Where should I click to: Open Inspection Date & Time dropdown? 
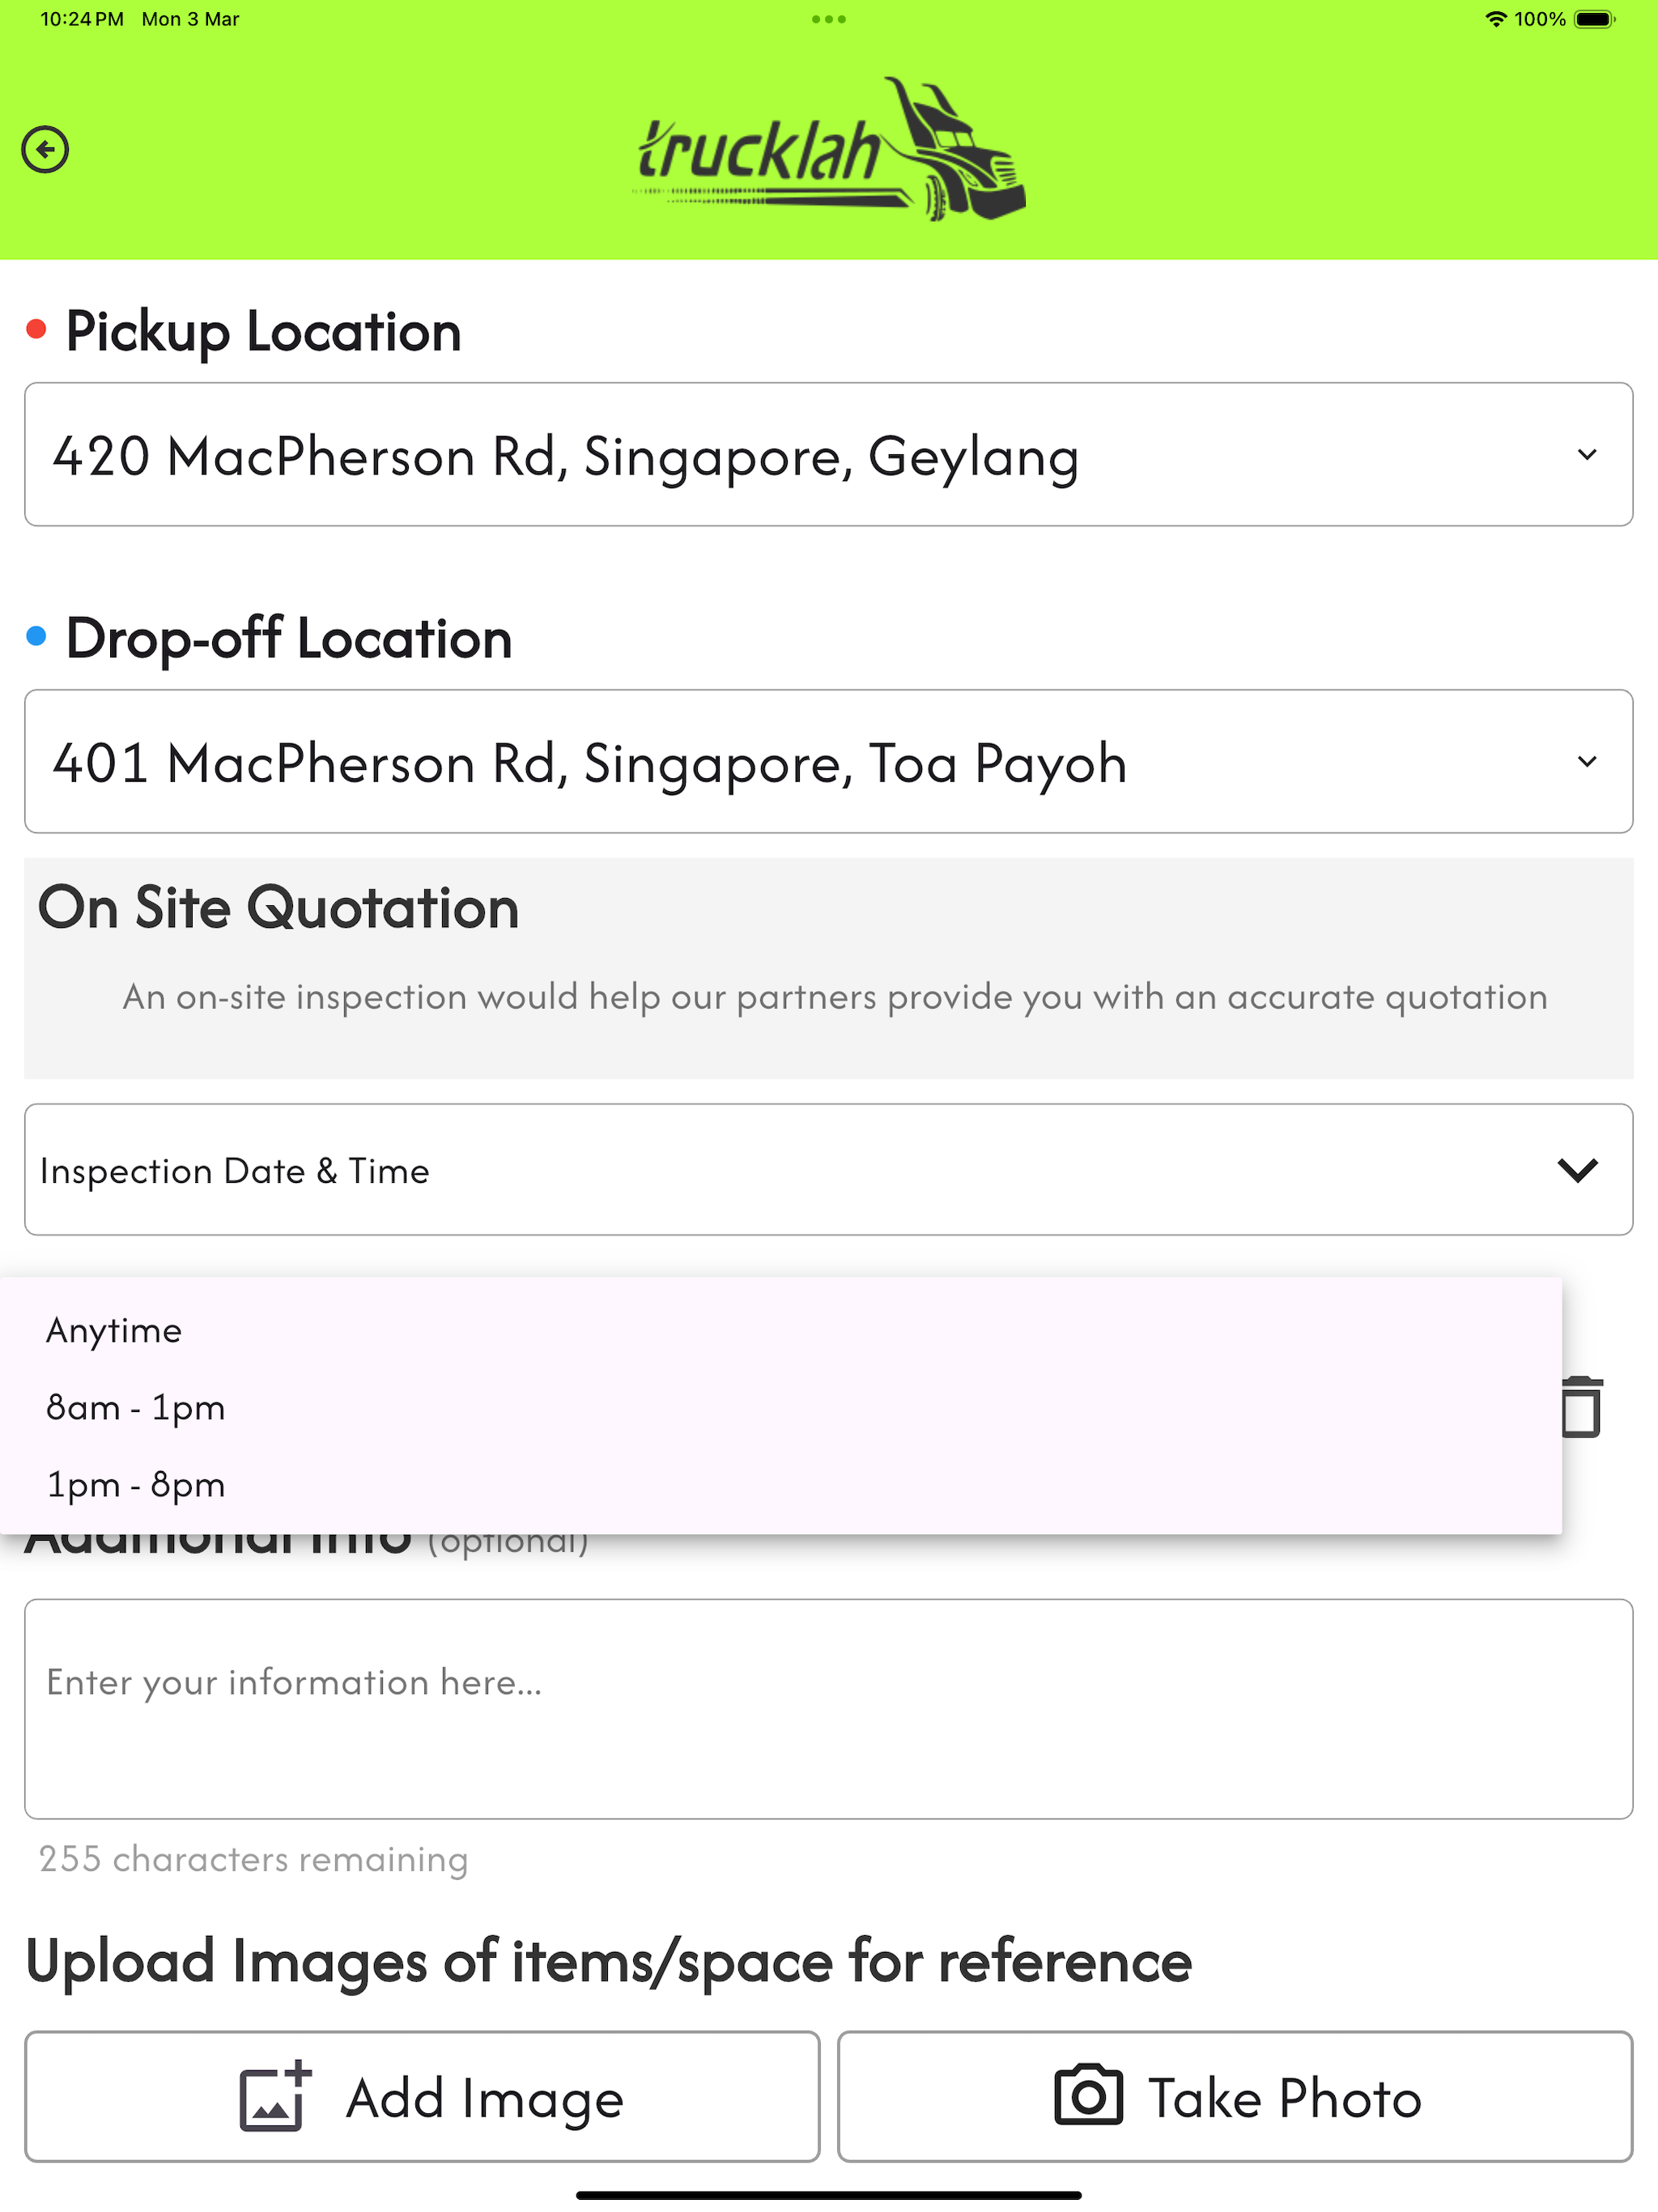[x=829, y=1169]
